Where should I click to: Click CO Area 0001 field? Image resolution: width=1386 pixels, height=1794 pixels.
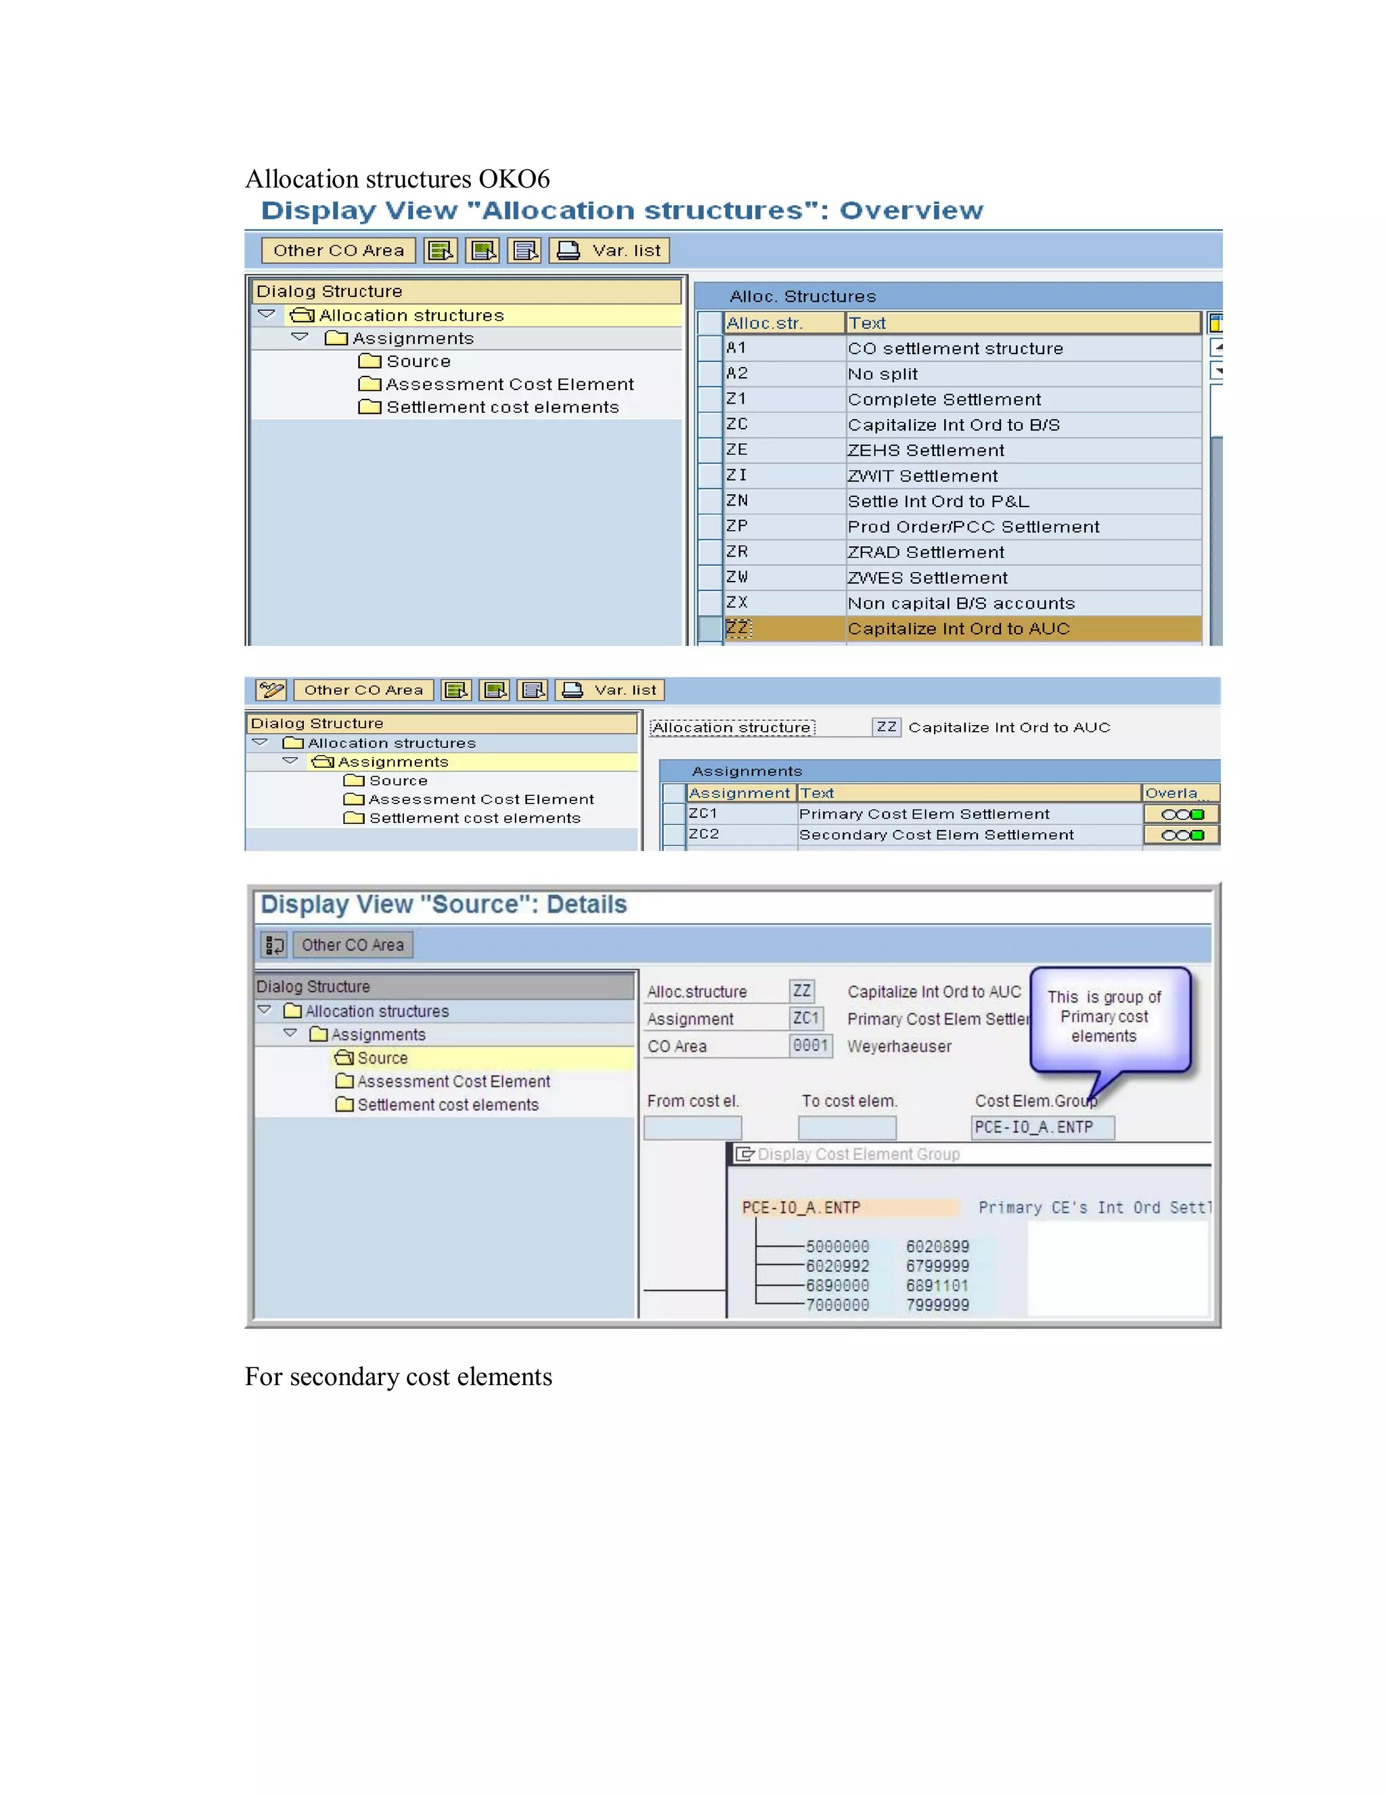point(810,1046)
